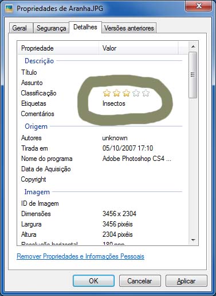Select the Detalhes tab

pos(85,27)
